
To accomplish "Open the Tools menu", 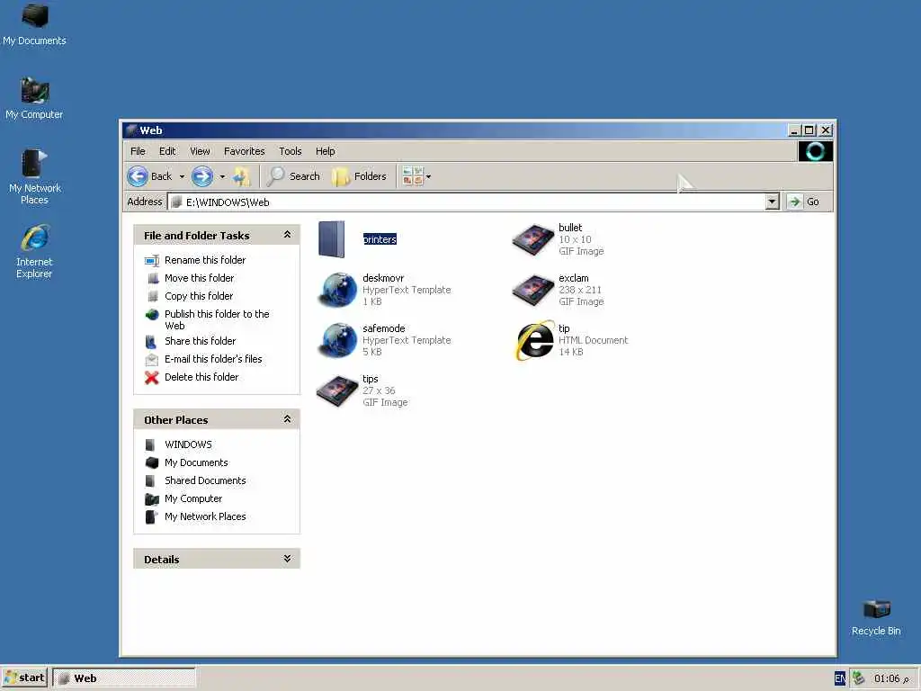I will coord(291,151).
